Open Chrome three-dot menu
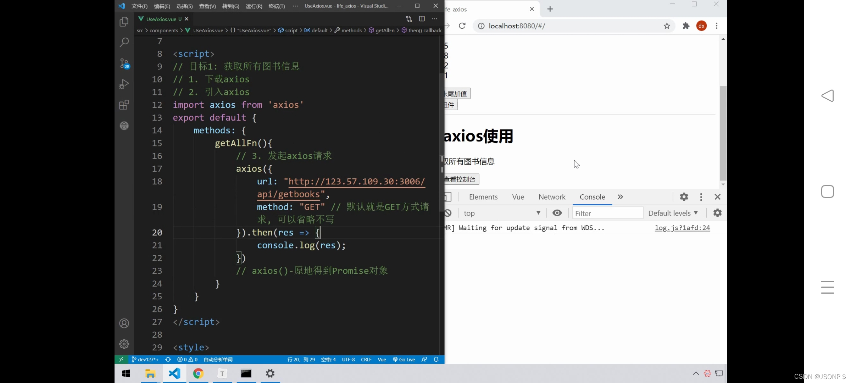The width and height of the screenshot is (851, 383). point(717,26)
